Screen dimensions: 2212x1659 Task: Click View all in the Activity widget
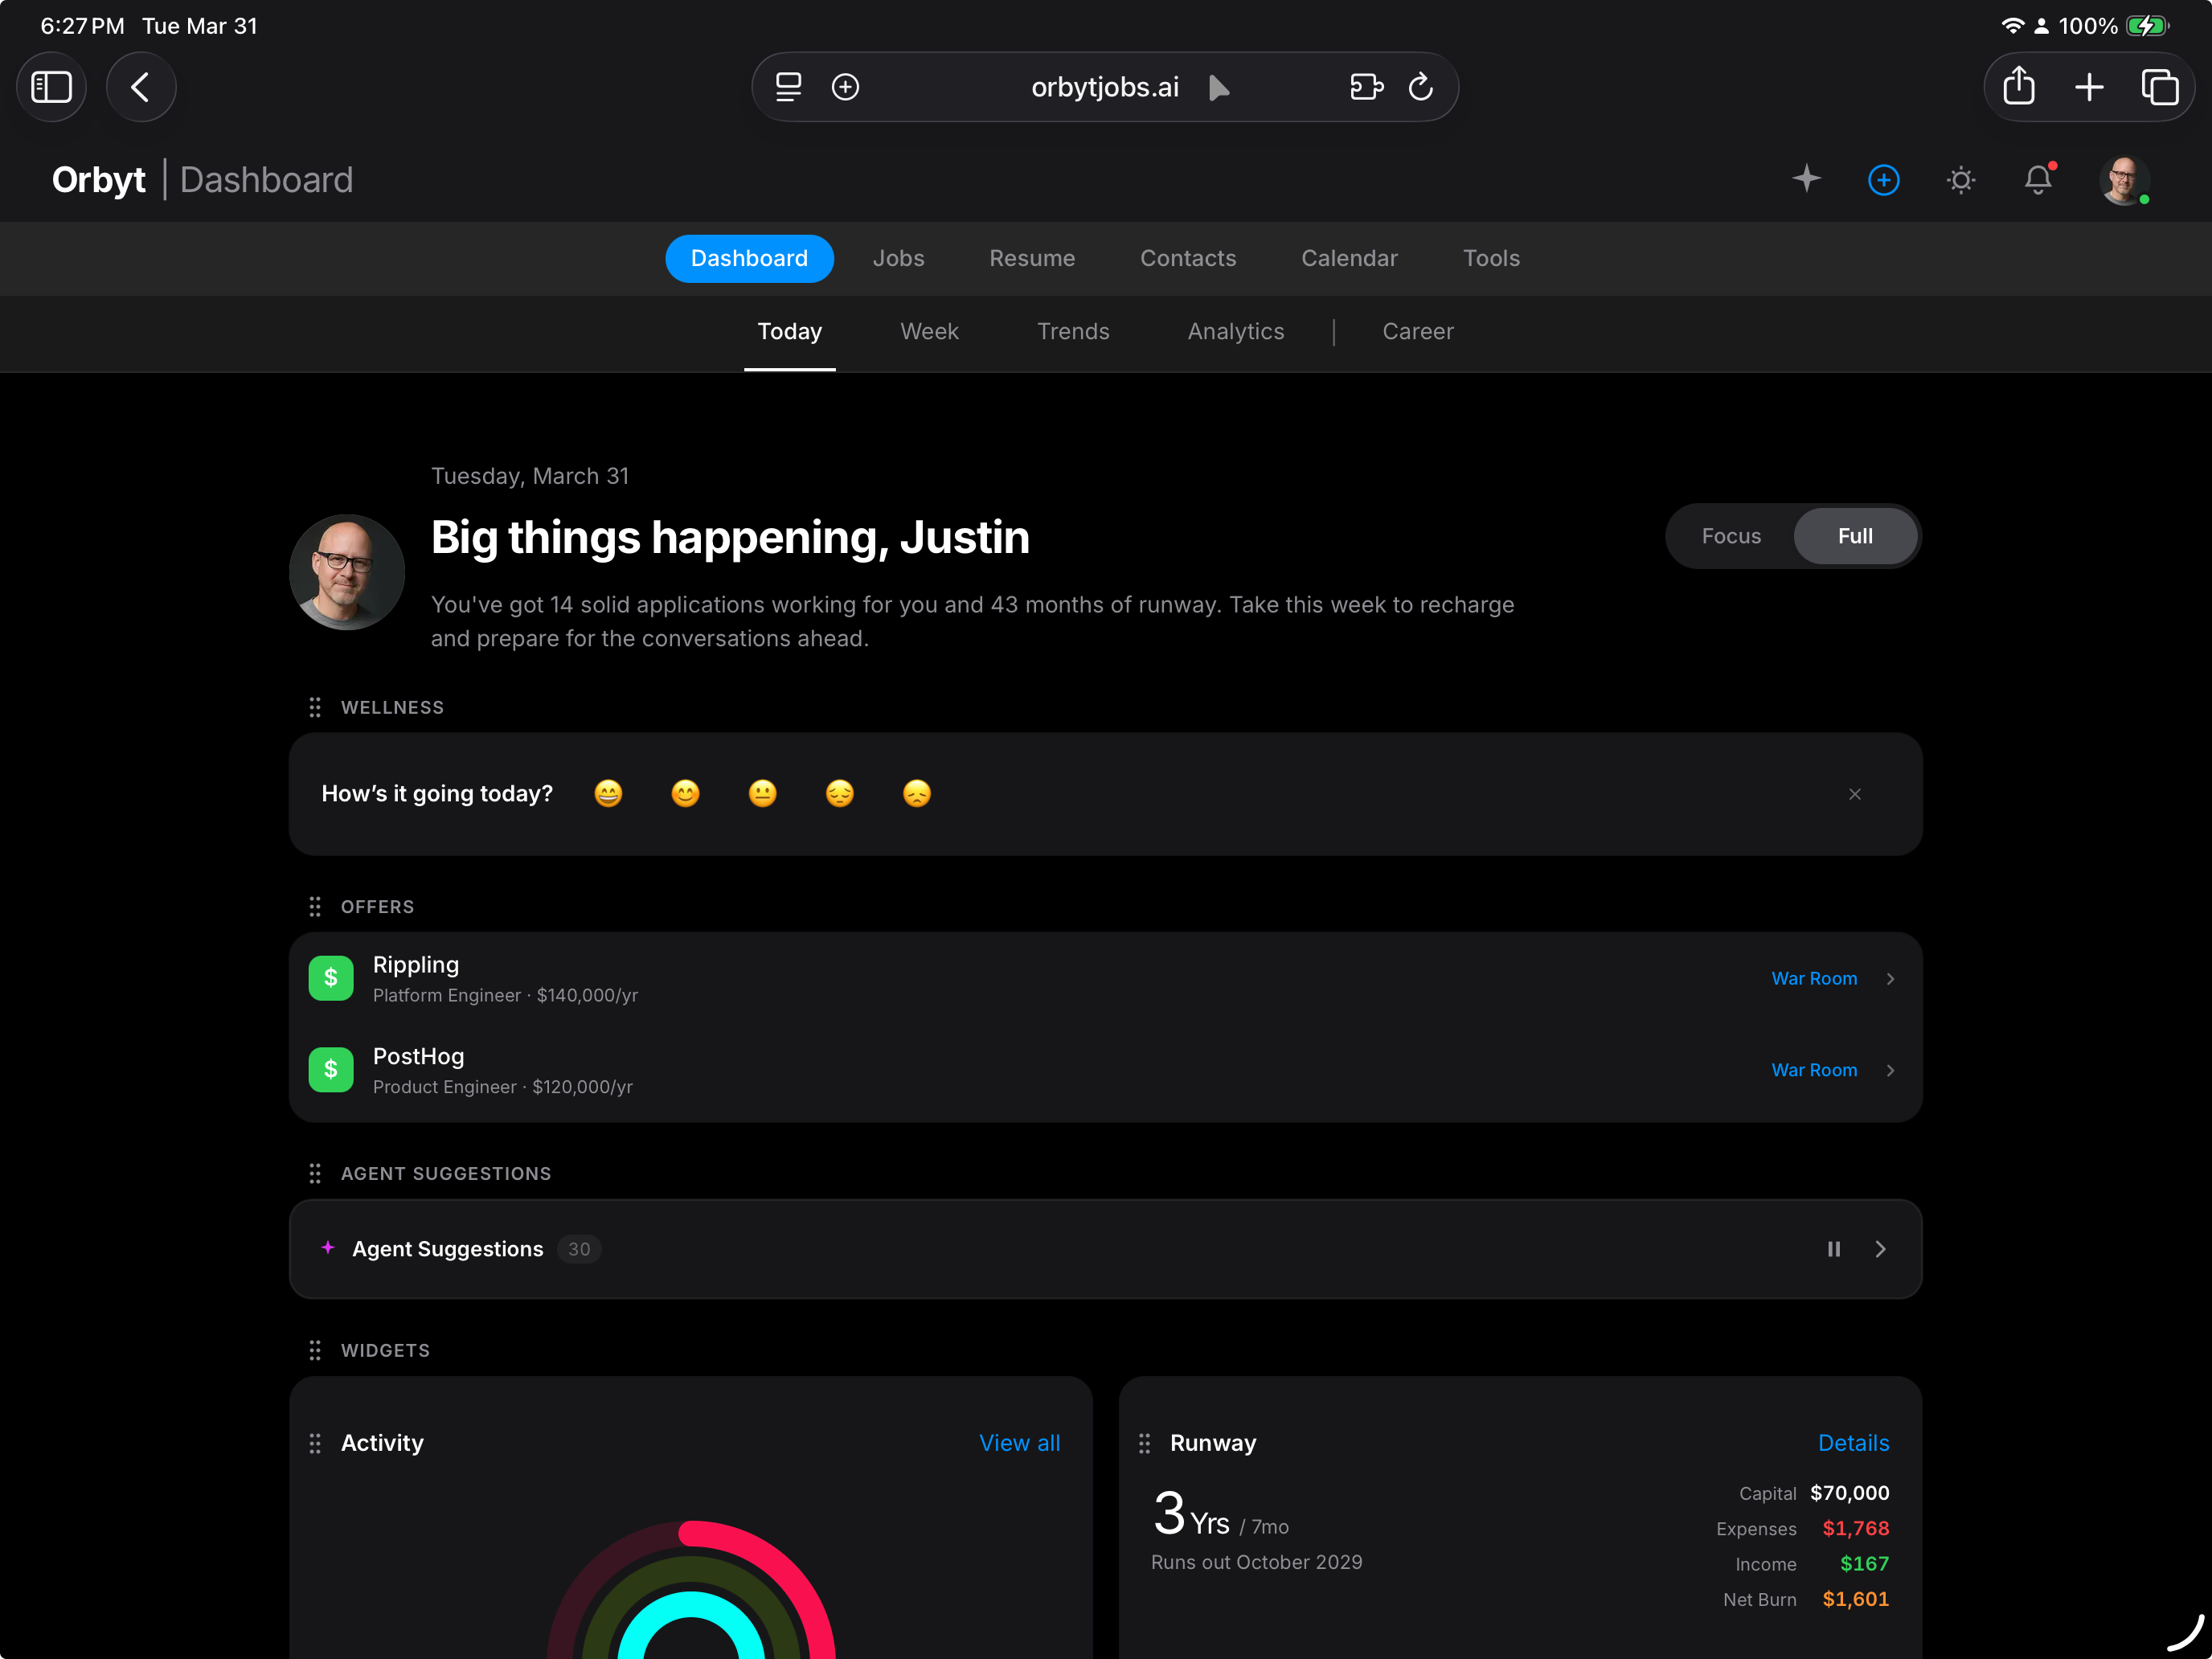[1020, 1443]
